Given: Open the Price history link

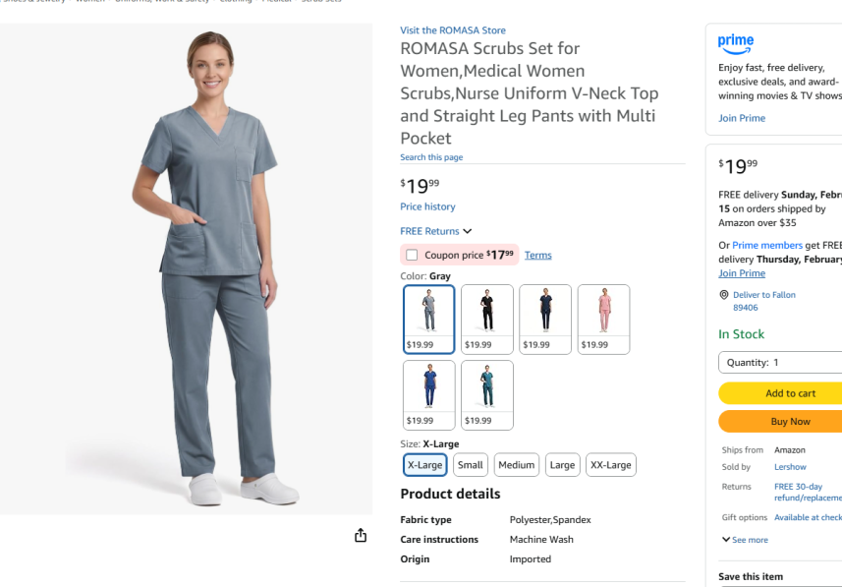Looking at the screenshot, I should tap(427, 206).
